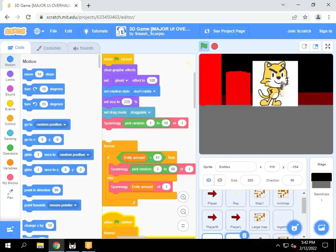The height and width of the screenshot is (252, 336).
Task: Open Windows Start menu
Action: click(8, 245)
